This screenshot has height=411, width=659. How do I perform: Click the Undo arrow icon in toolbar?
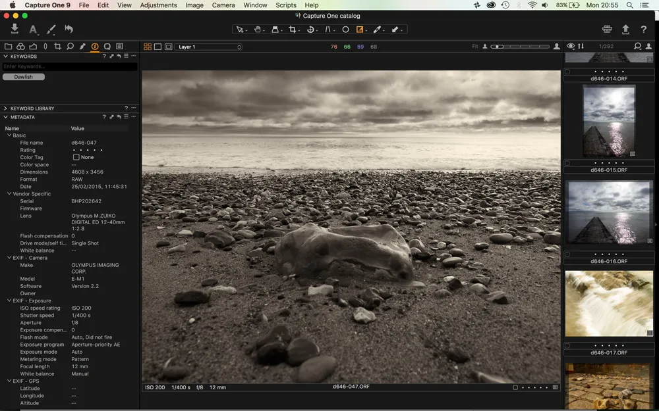[69, 29]
